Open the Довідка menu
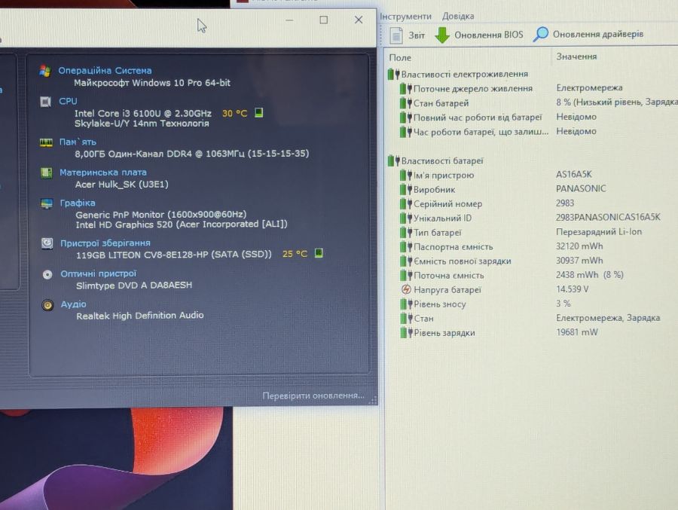678x510 pixels. point(458,17)
